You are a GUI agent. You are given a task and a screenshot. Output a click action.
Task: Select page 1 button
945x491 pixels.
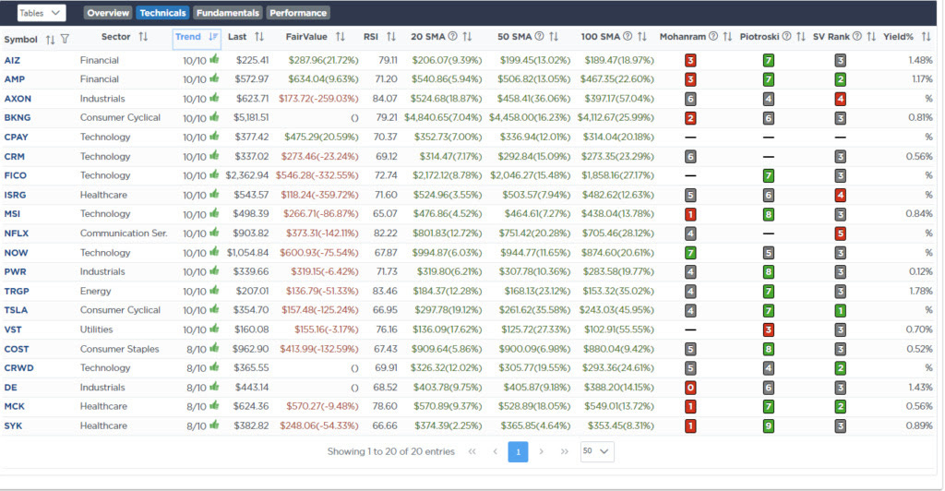(x=518, y=451)
